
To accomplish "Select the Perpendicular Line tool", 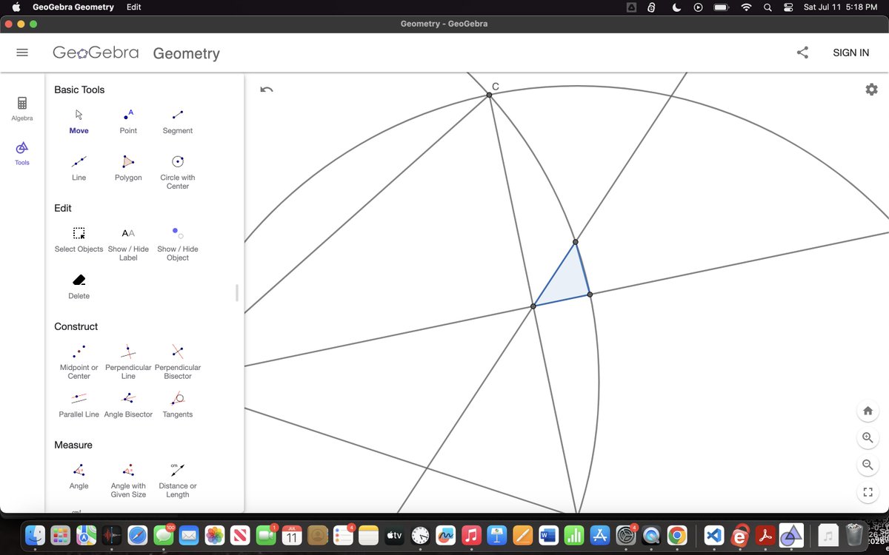I will click(x=128, y=362).
